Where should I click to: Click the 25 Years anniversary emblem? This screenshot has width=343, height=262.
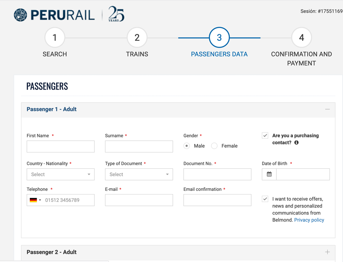pos(116,14)
